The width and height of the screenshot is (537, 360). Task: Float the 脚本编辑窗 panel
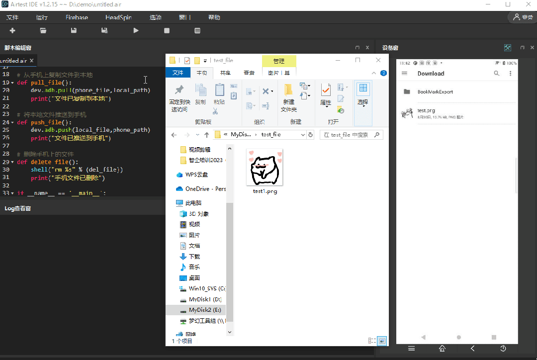(357, 48)
